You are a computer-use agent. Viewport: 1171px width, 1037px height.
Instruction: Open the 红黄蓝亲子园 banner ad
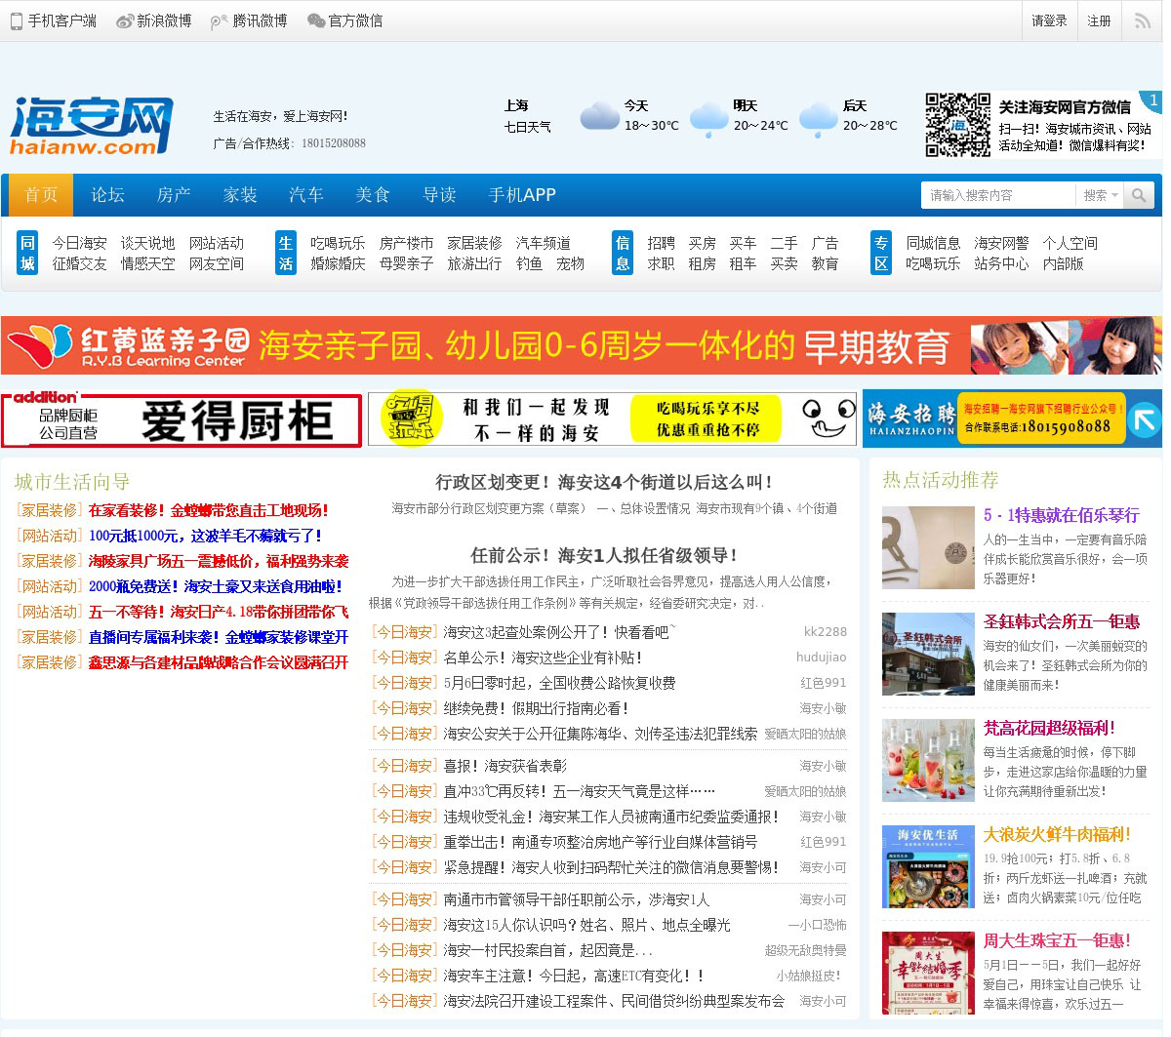tap(581, 345)
